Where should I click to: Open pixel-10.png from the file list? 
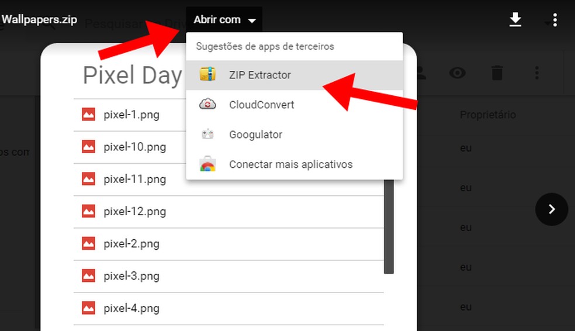(134, 147)
